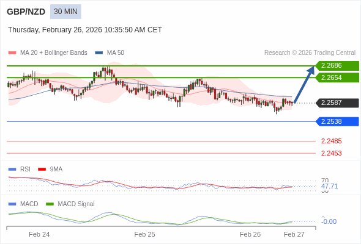Viewport: 361px width, 244px height.
Task: Toggle the MACD legend swatch
Action: click(x=12, y=204)
